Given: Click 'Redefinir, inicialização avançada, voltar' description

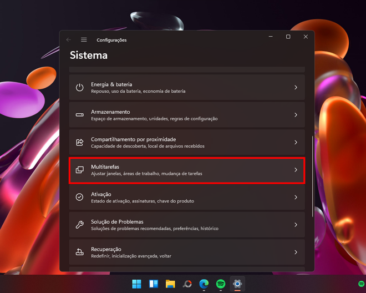Looking at the screenshot, I should point(131,256).
